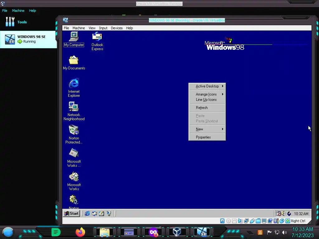Click VirtualBox USB status indicator

tap(252, 221)
